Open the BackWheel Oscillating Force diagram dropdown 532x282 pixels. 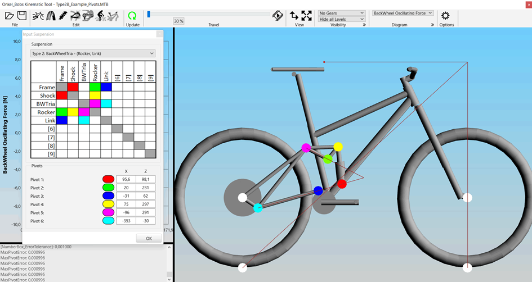click(403, 12)
